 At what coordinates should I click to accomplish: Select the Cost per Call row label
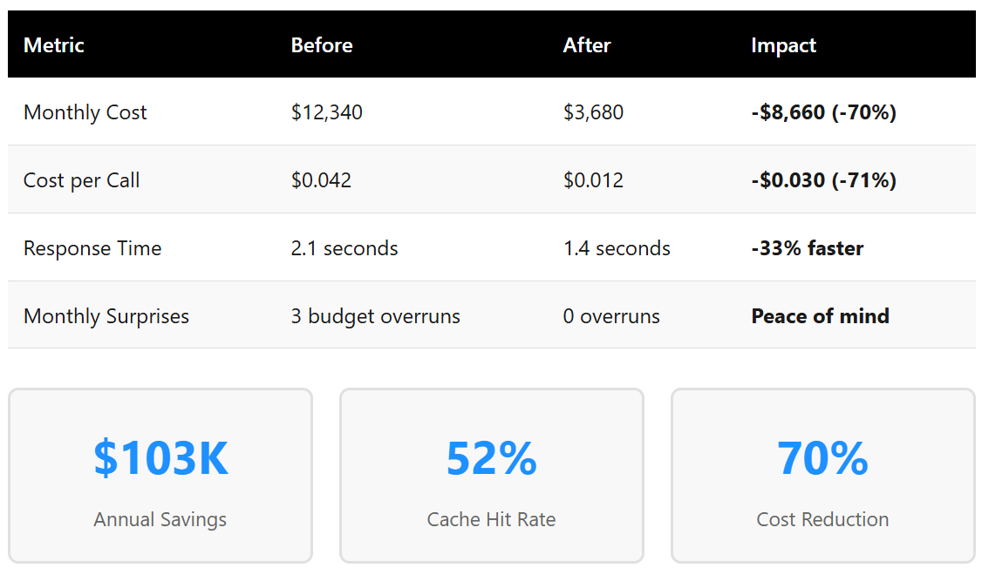coord(82,180)
